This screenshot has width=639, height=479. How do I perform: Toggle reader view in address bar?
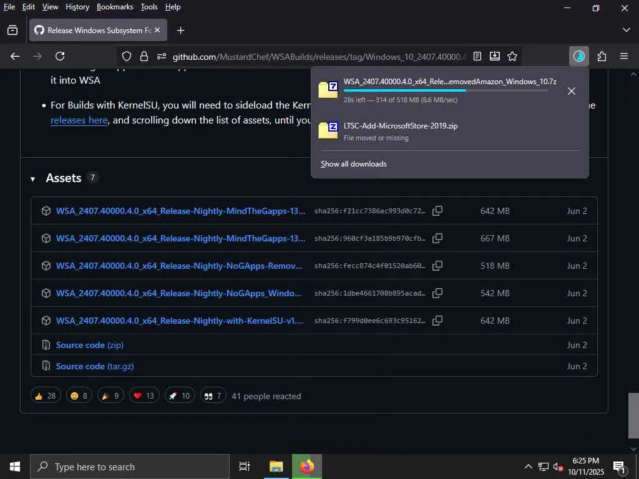coord(477,56)
